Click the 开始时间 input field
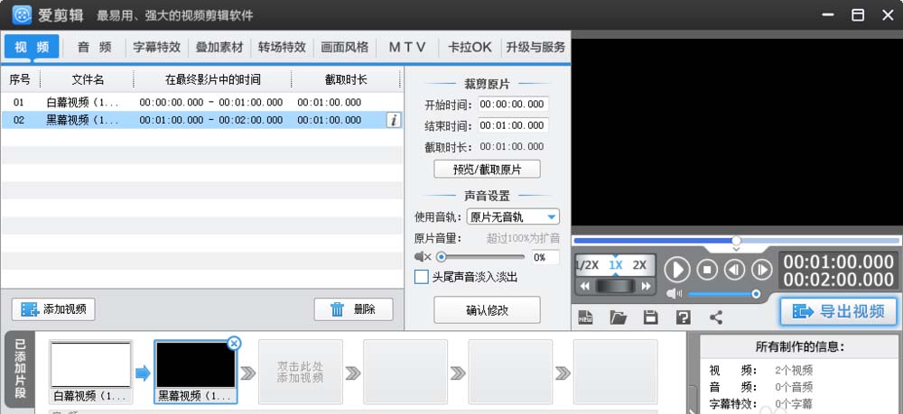 coord(513,104)
